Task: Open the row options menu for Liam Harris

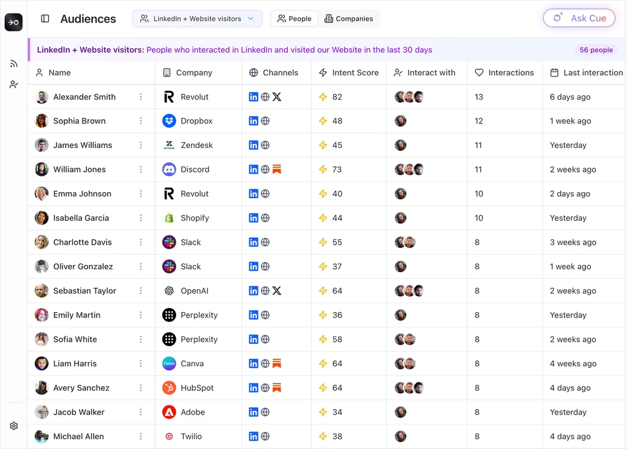Action: (141, 363)
